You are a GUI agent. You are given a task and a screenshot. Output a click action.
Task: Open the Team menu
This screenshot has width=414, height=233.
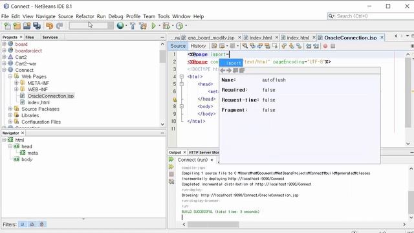coord(149,16)
